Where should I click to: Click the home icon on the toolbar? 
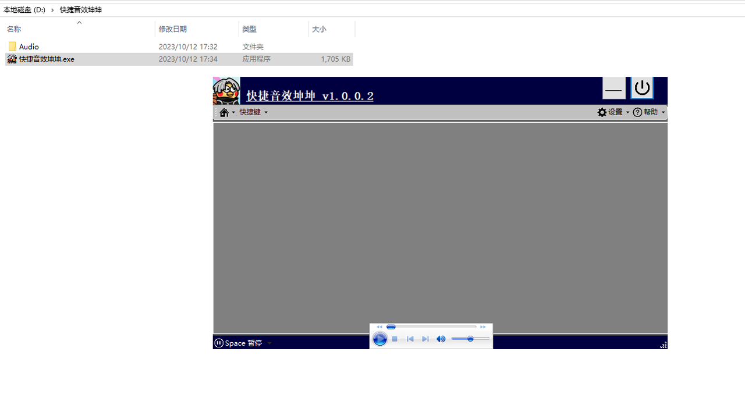pos(224,112)
